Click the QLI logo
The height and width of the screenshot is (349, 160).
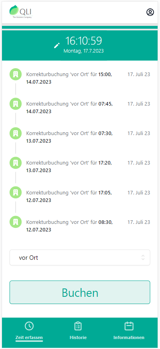pos(21,12)
